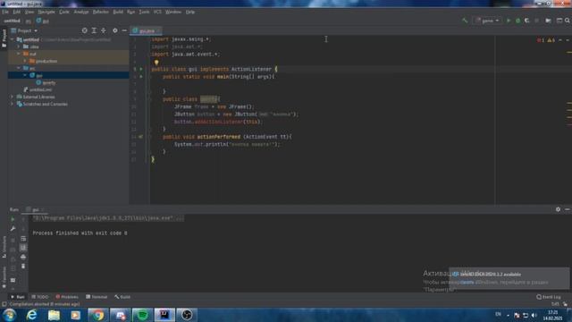Expand the production folder
Image resolution: width=572 pixels, height=322 pixels.
point(25,61)
